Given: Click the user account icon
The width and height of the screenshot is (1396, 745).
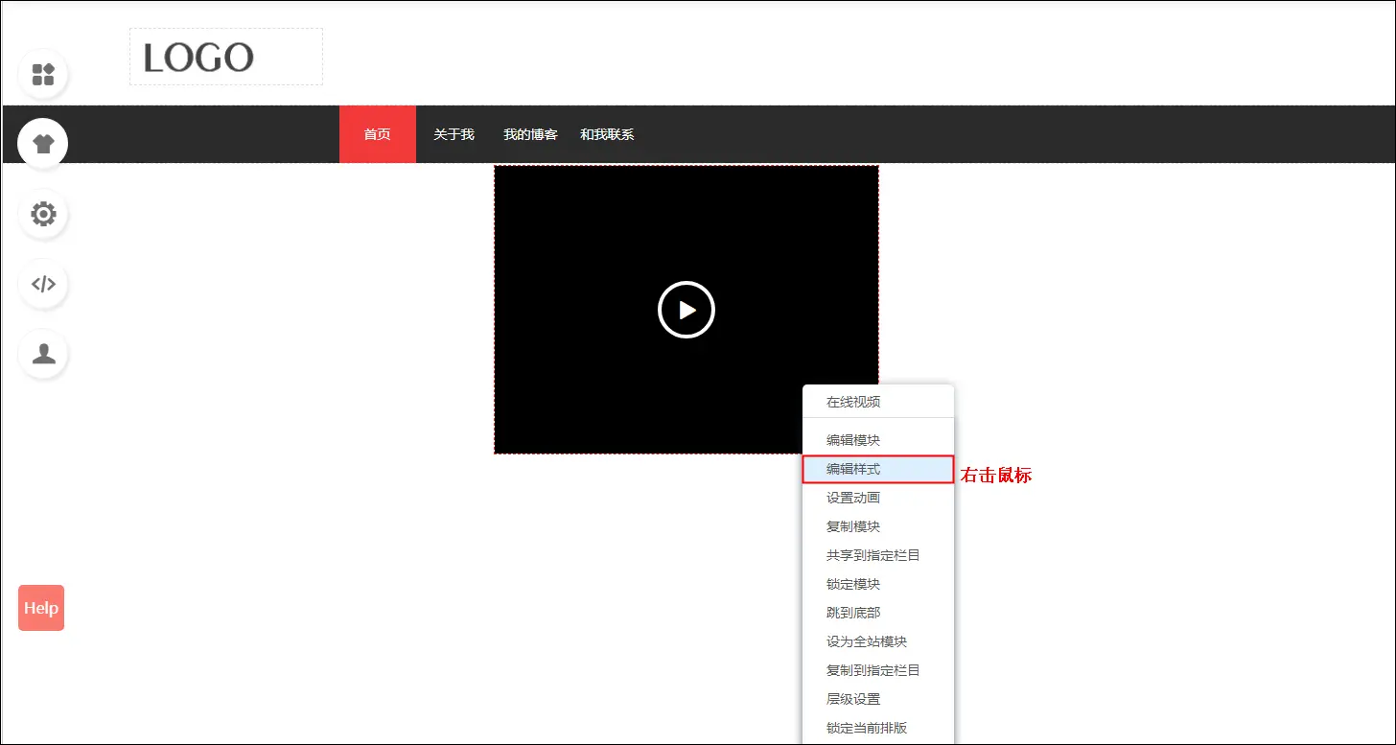Looking at the screenshot, I should coord(43,354).
